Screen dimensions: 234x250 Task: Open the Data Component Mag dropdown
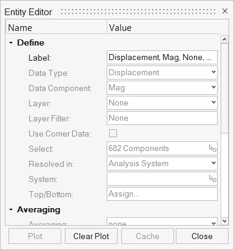(162, 88)
